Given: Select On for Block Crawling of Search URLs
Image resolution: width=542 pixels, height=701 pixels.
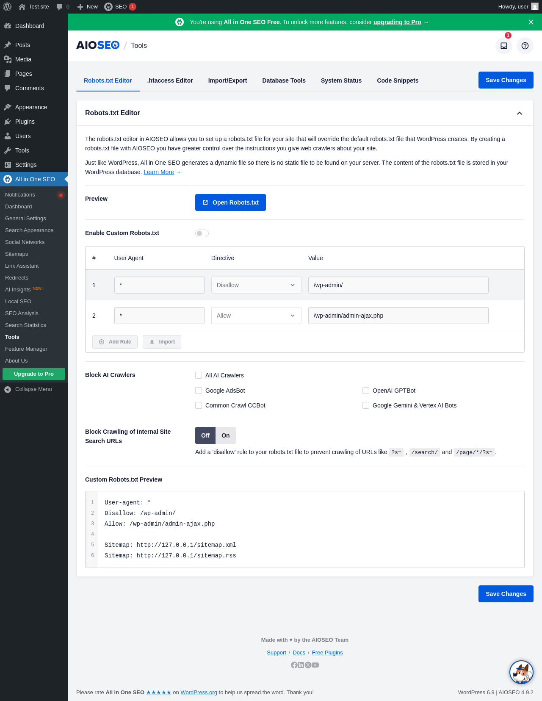Looking at the screenshot, I should (226, 435).
